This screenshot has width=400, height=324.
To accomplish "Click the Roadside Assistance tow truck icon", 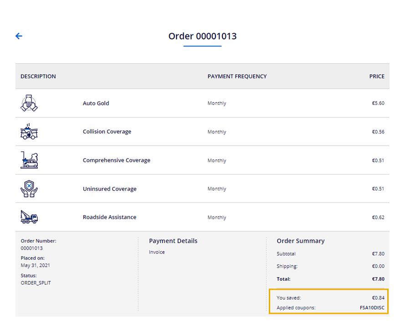I will click(x=29, y=217).
